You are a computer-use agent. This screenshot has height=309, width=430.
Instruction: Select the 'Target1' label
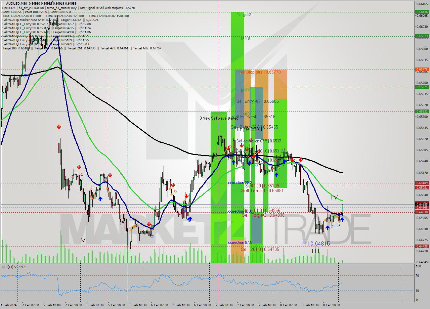[242, 90]
